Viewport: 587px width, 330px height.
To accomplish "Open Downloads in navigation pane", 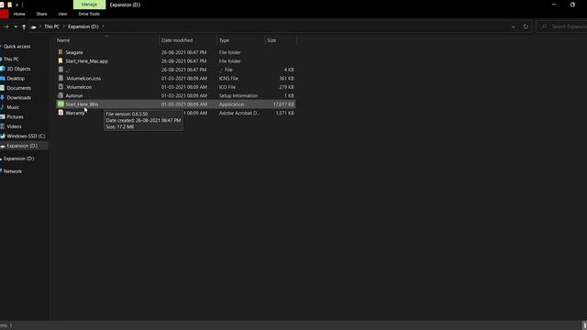I will pos(18,98).
